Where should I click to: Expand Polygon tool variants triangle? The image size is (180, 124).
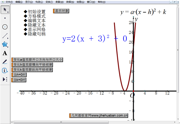click(8, 47)
